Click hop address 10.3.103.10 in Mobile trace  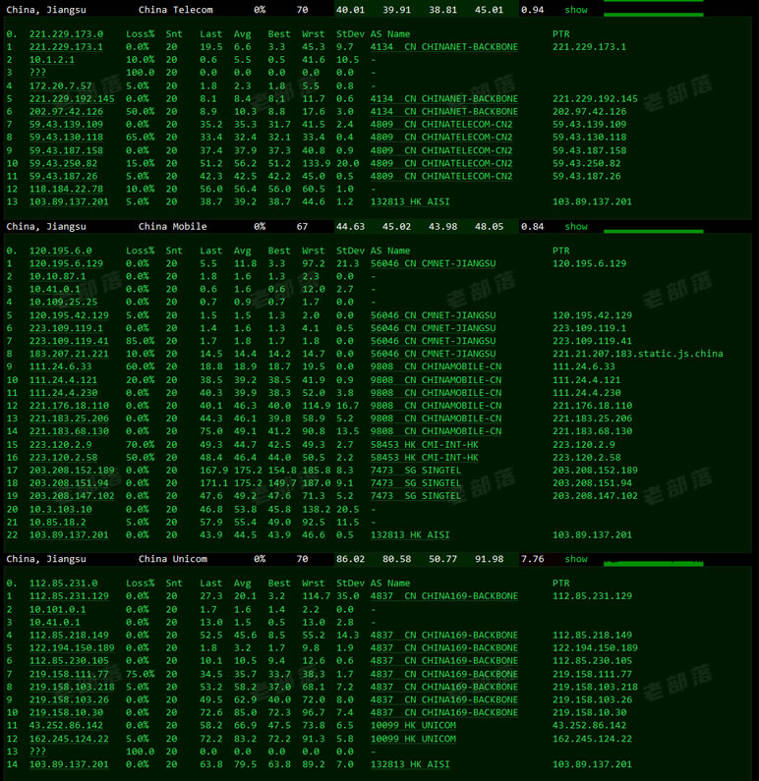[61, 509]
